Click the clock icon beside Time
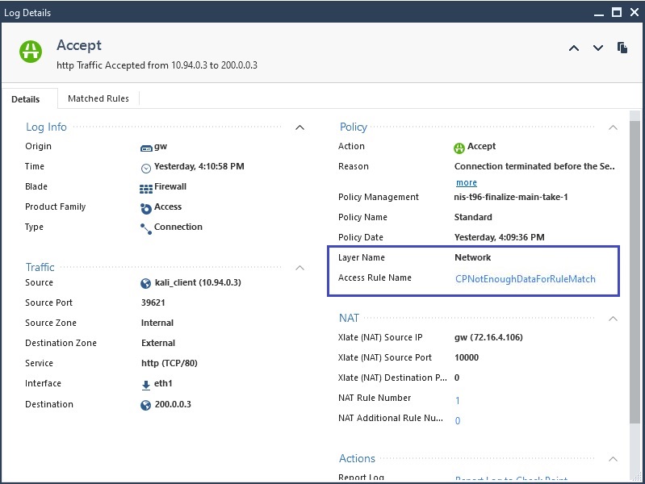Screen dimensions: 645x484 146,168
